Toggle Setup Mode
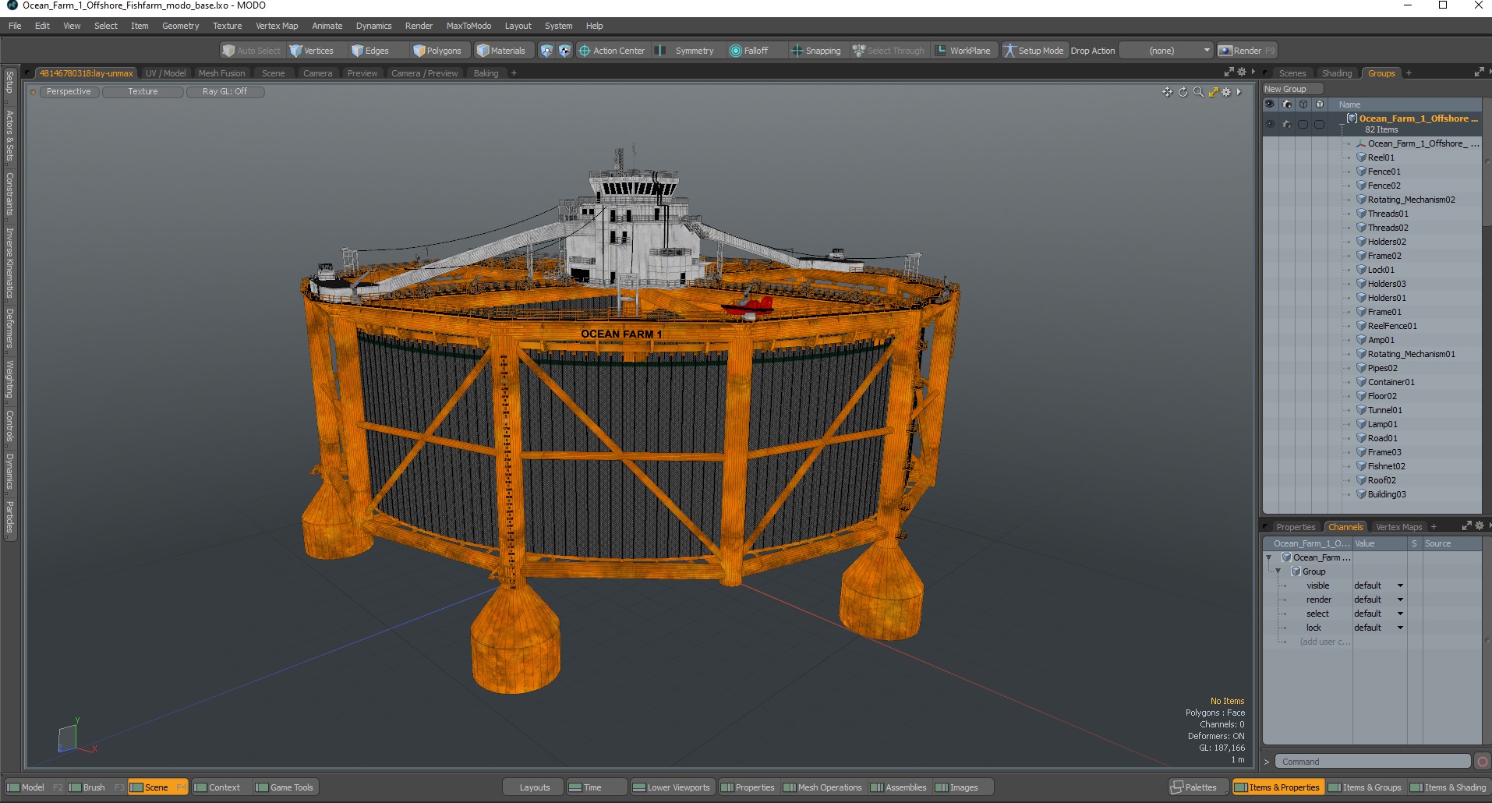 pyautogui.click(x=1034, y=51)
